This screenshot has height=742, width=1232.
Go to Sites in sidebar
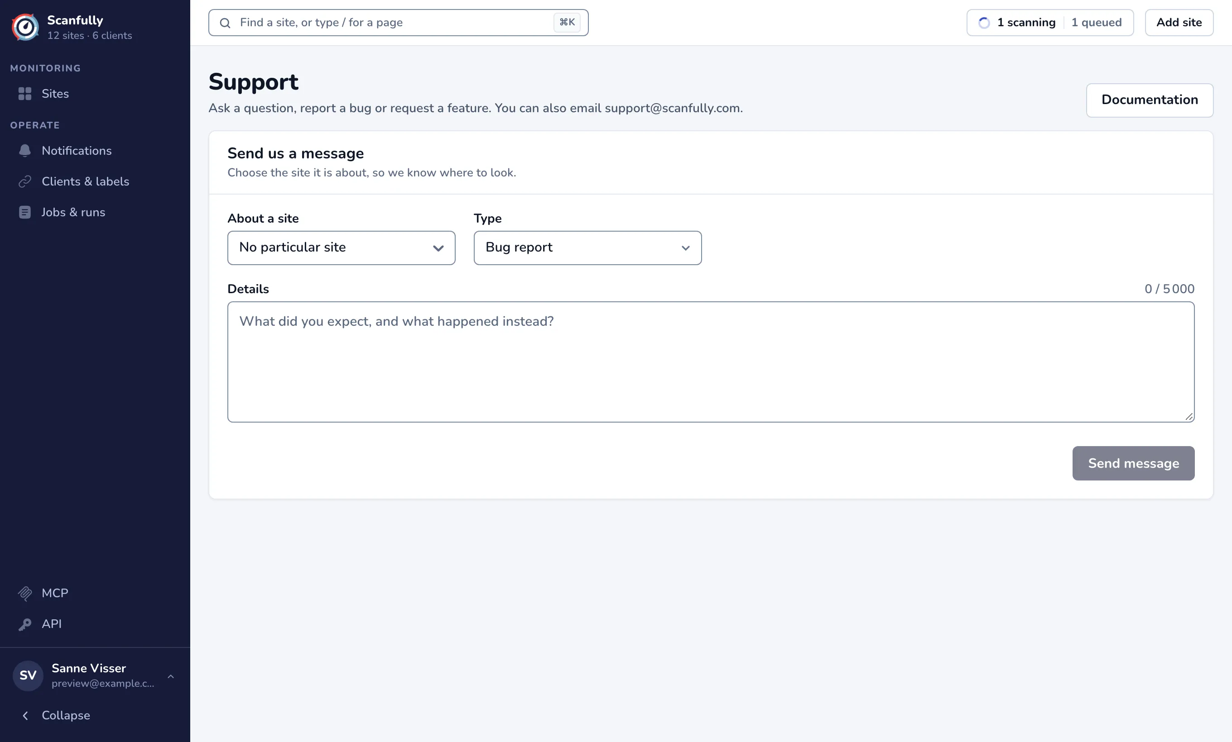[x=95, y=94]
